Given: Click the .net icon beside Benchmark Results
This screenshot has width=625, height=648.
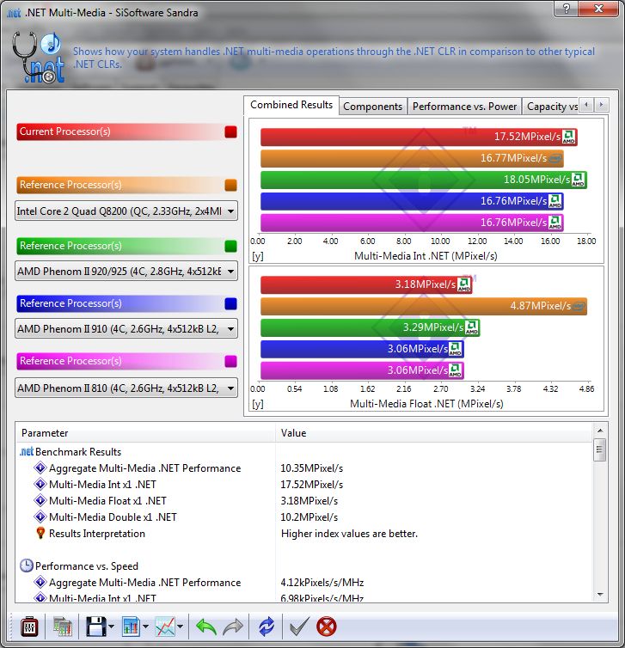Looking at the screenshot, I should (27, 452).
